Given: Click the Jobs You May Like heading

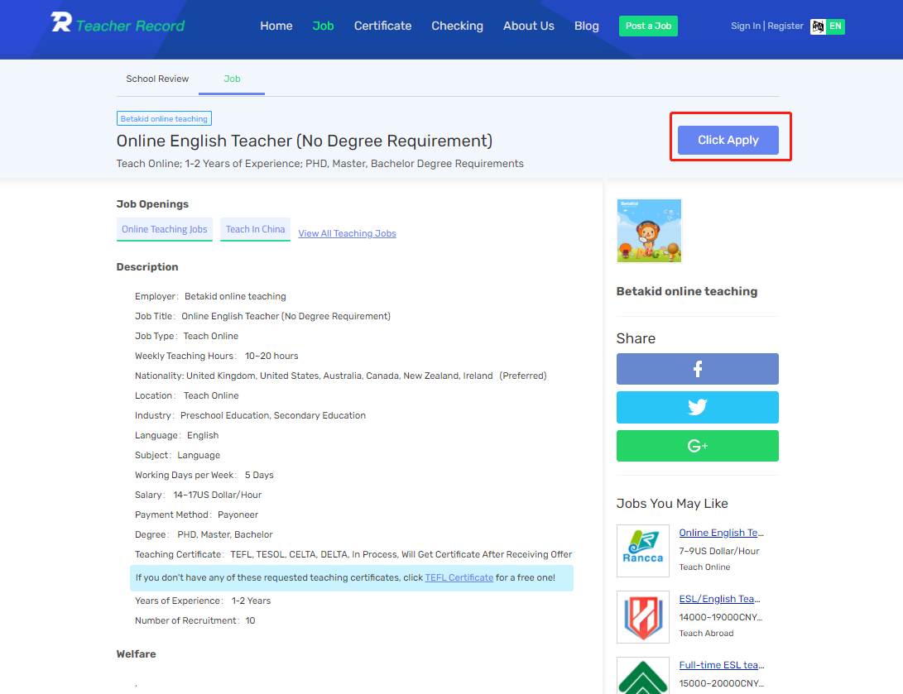Looking at the screenshot, I should click(672, 504).
